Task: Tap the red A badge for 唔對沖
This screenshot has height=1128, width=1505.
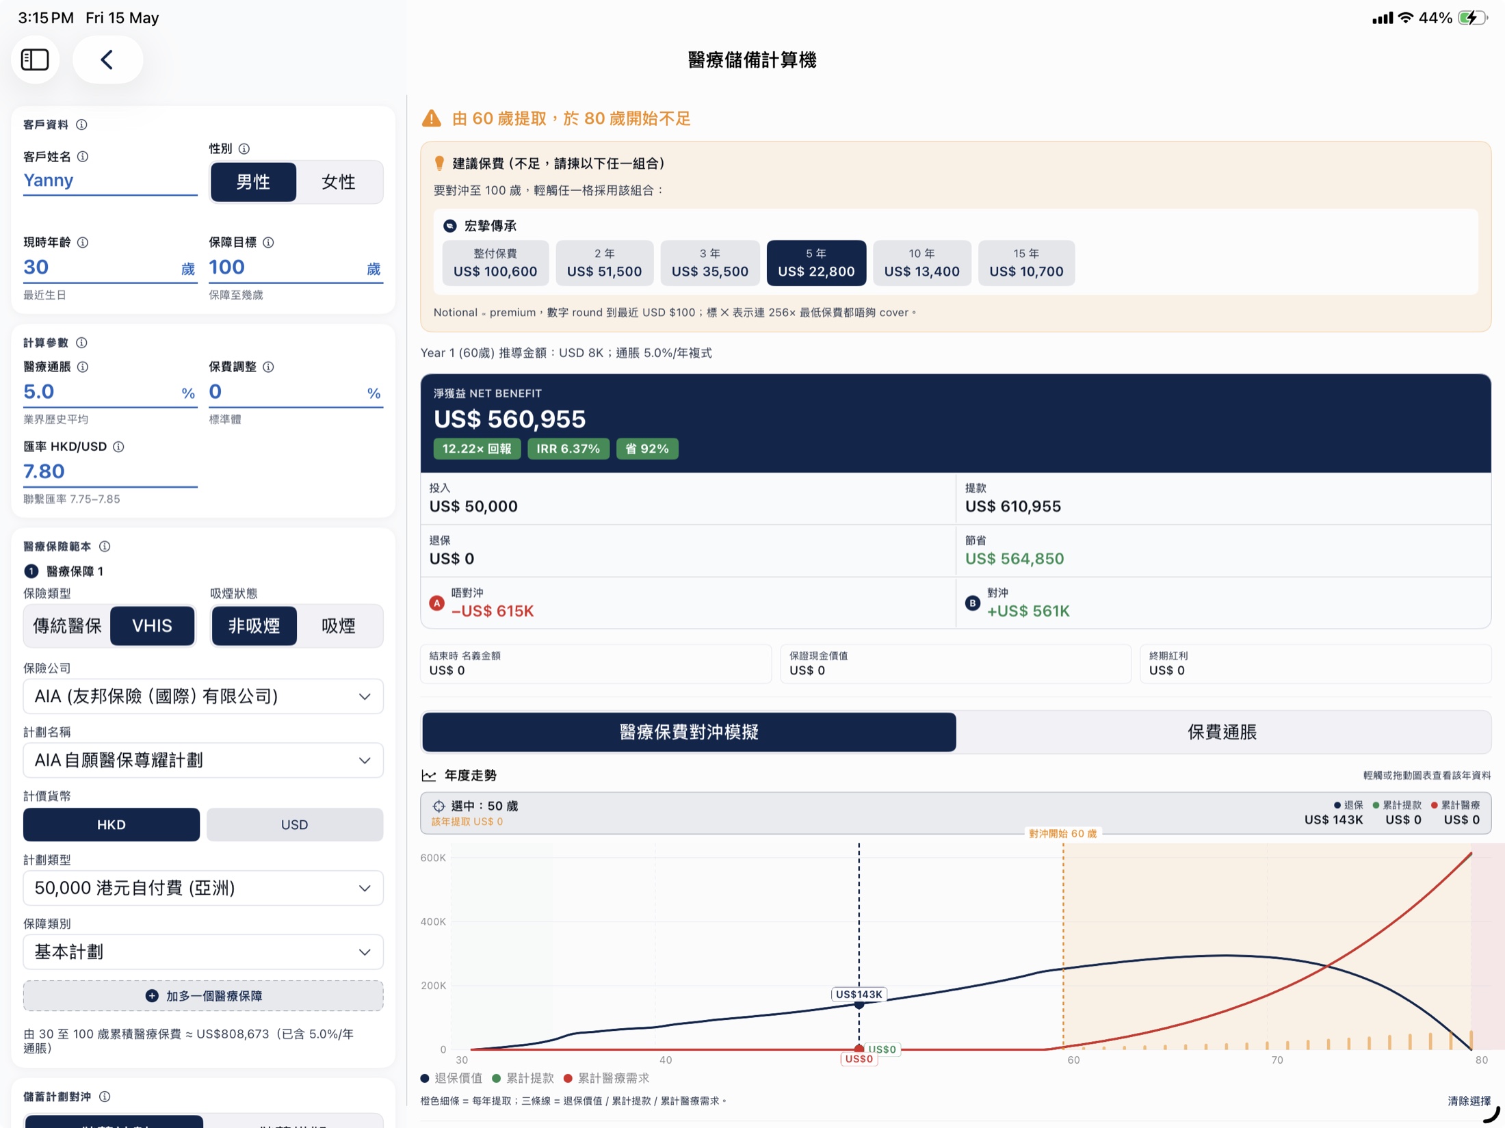Action: (436, 603)
